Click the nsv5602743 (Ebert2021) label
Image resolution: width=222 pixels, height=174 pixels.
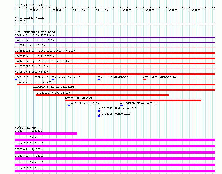point(31,72)
